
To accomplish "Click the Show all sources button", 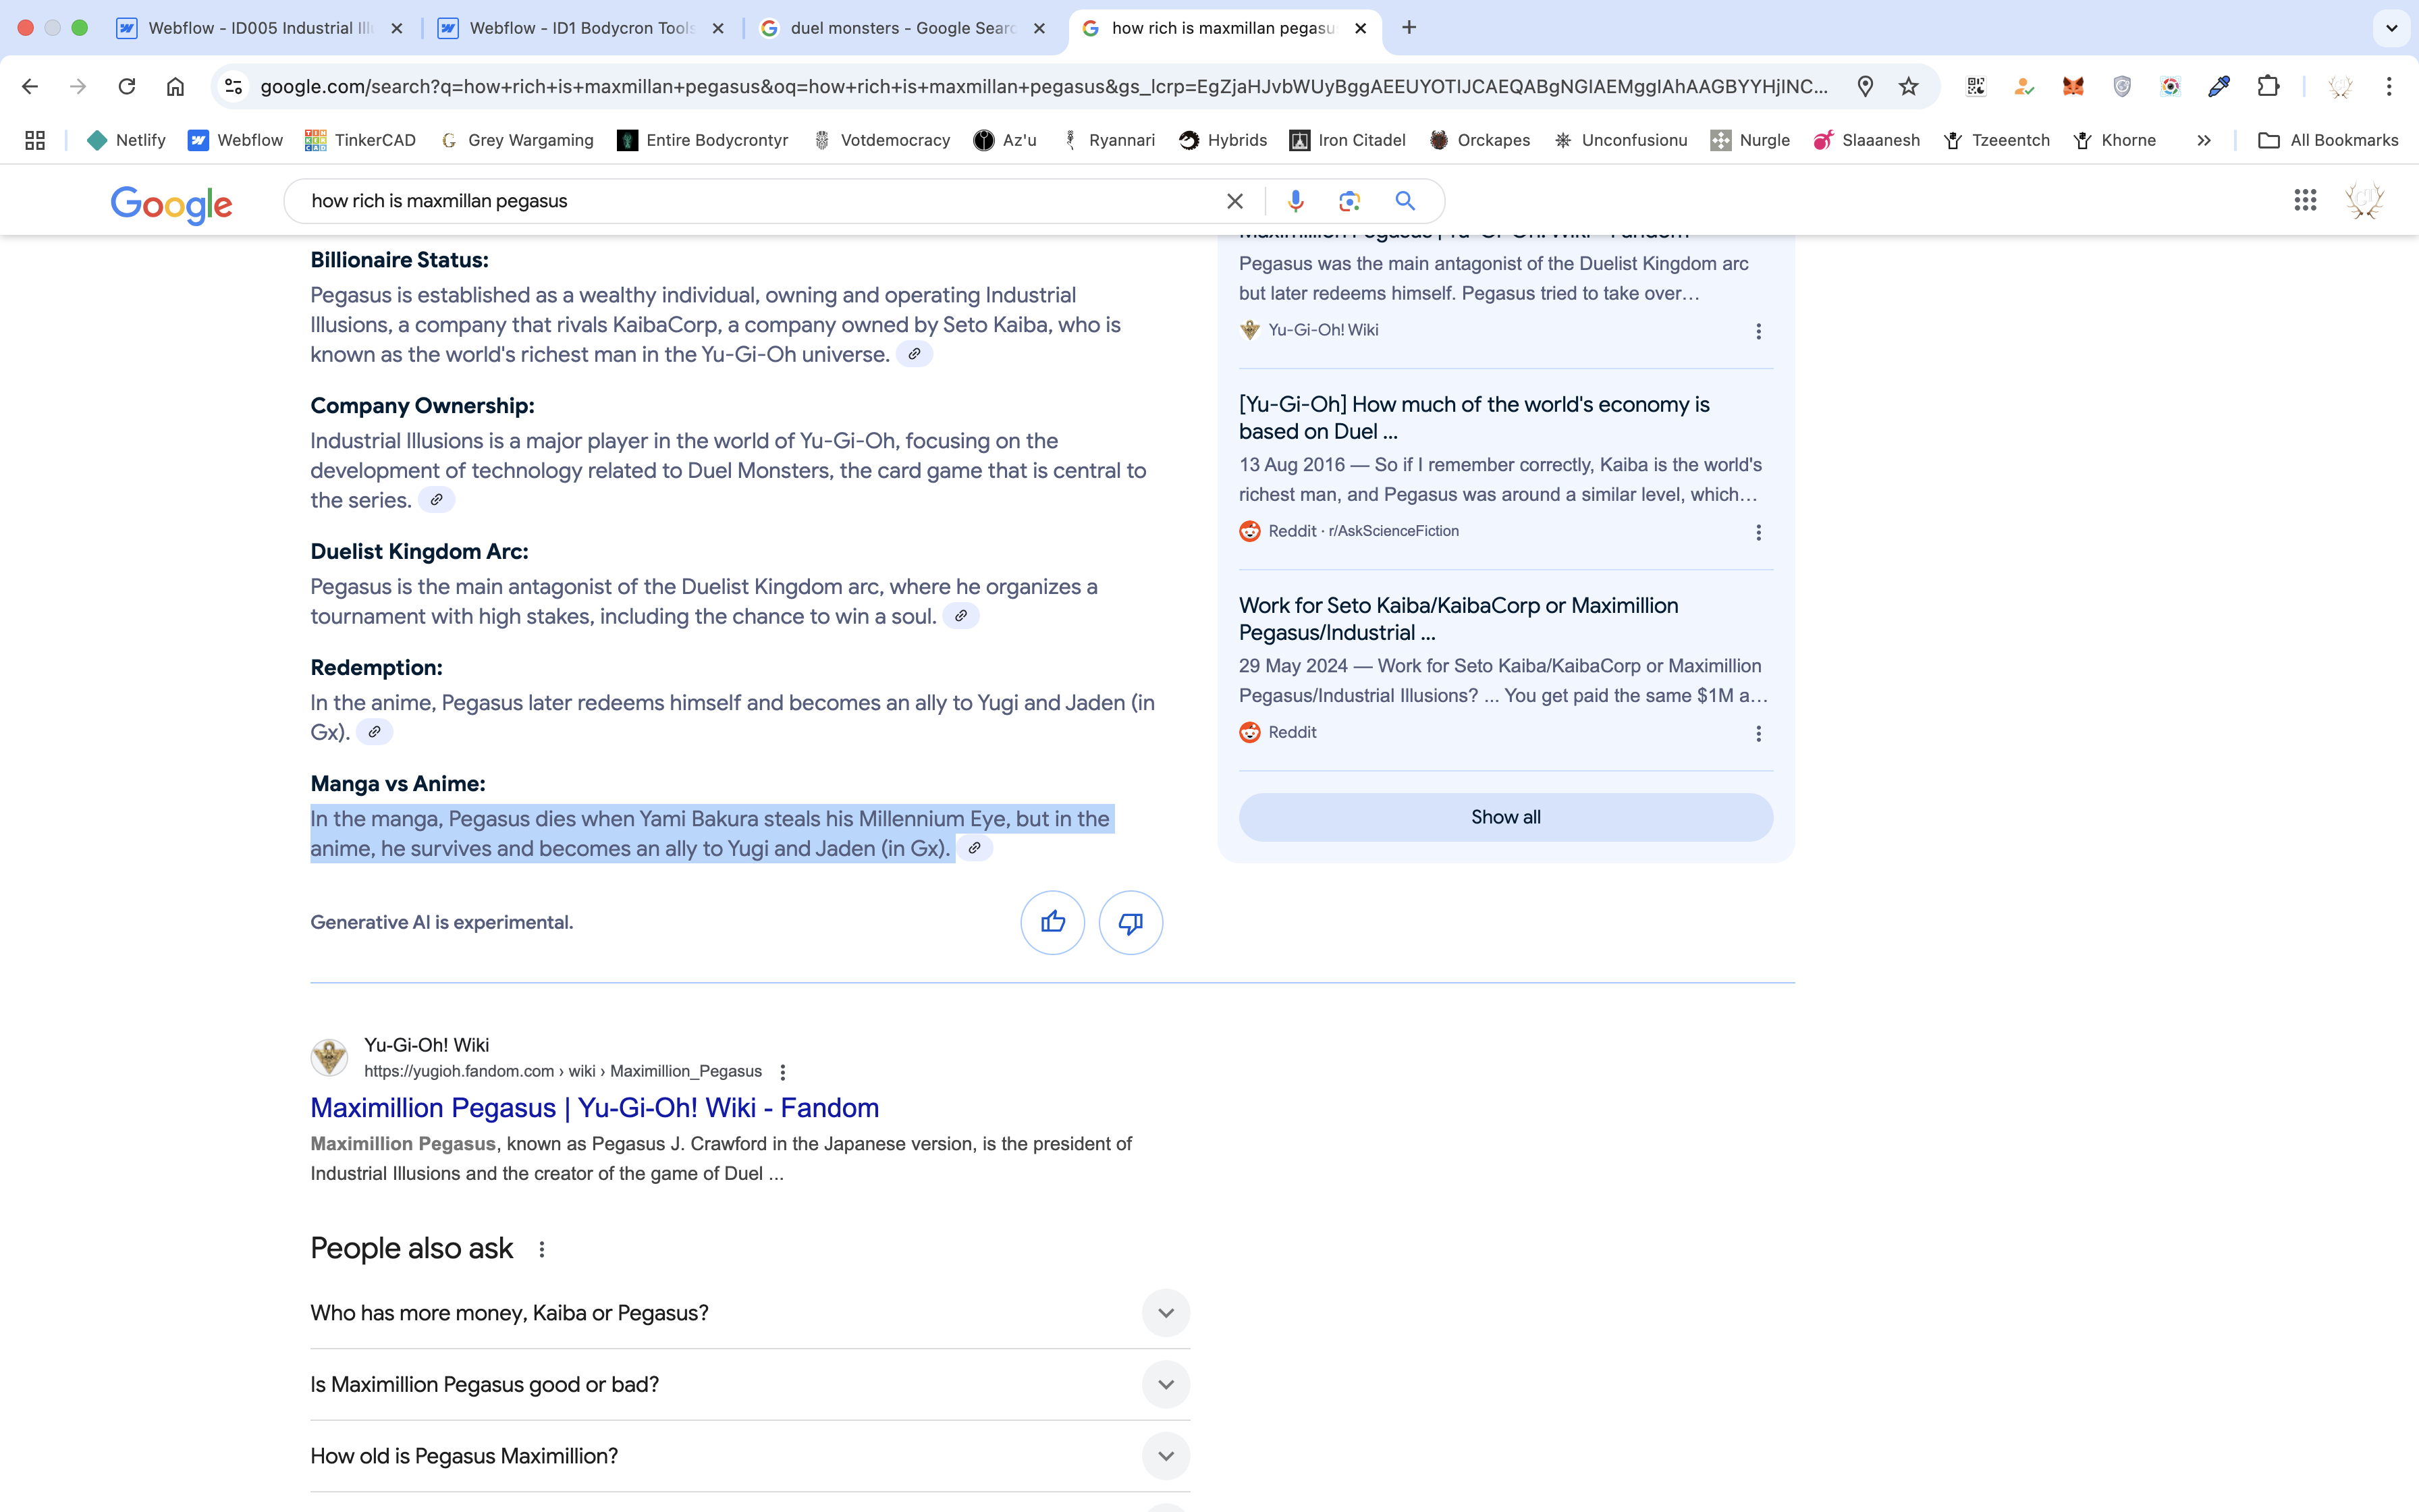I will tap(1505, 817).
